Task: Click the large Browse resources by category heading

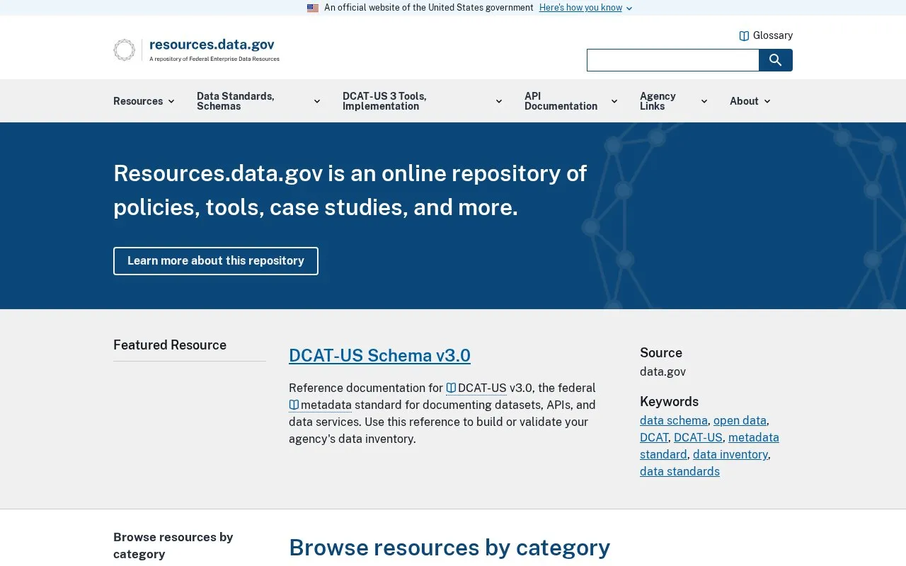Action: click(x=449, y=548)
